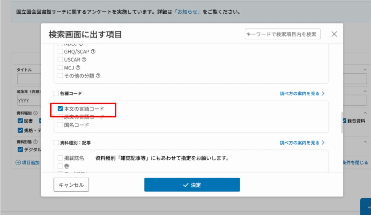
Task: Check the その他の分類 checkbox
Action: 60,76
